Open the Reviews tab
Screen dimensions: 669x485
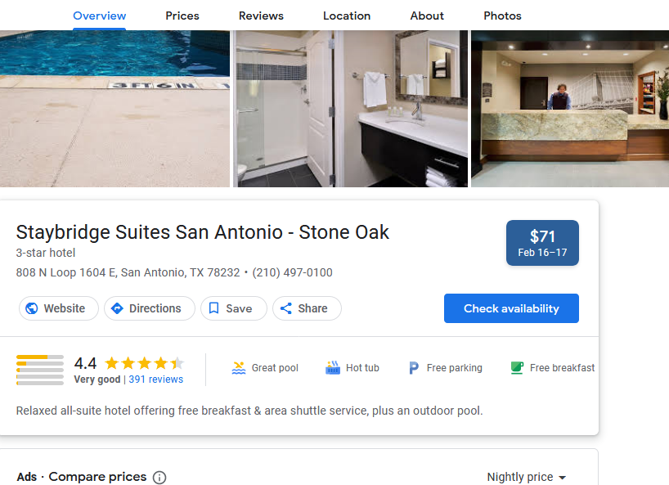(x=261, y=16)
